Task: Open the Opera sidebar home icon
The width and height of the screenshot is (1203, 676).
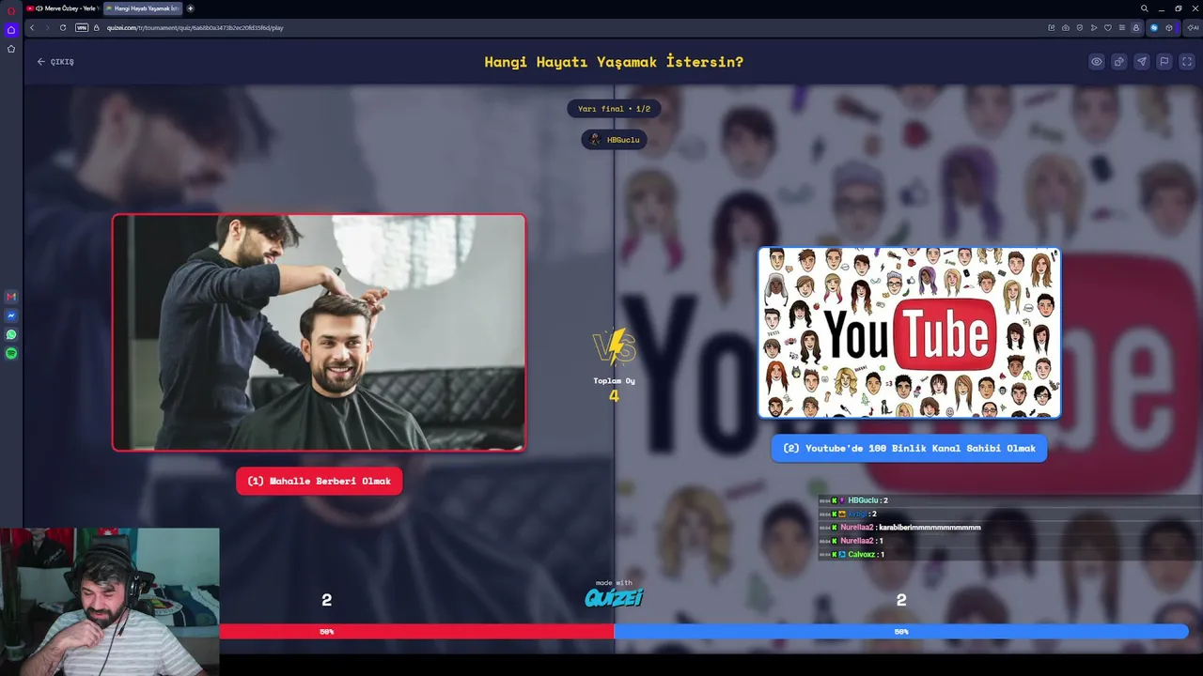Action: (x=11, y=30)
